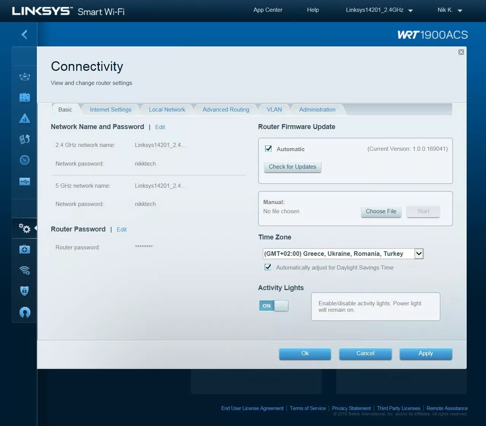Edit Network Name and Password
Screen dimensions: 486x426
(x=160, y=127)
